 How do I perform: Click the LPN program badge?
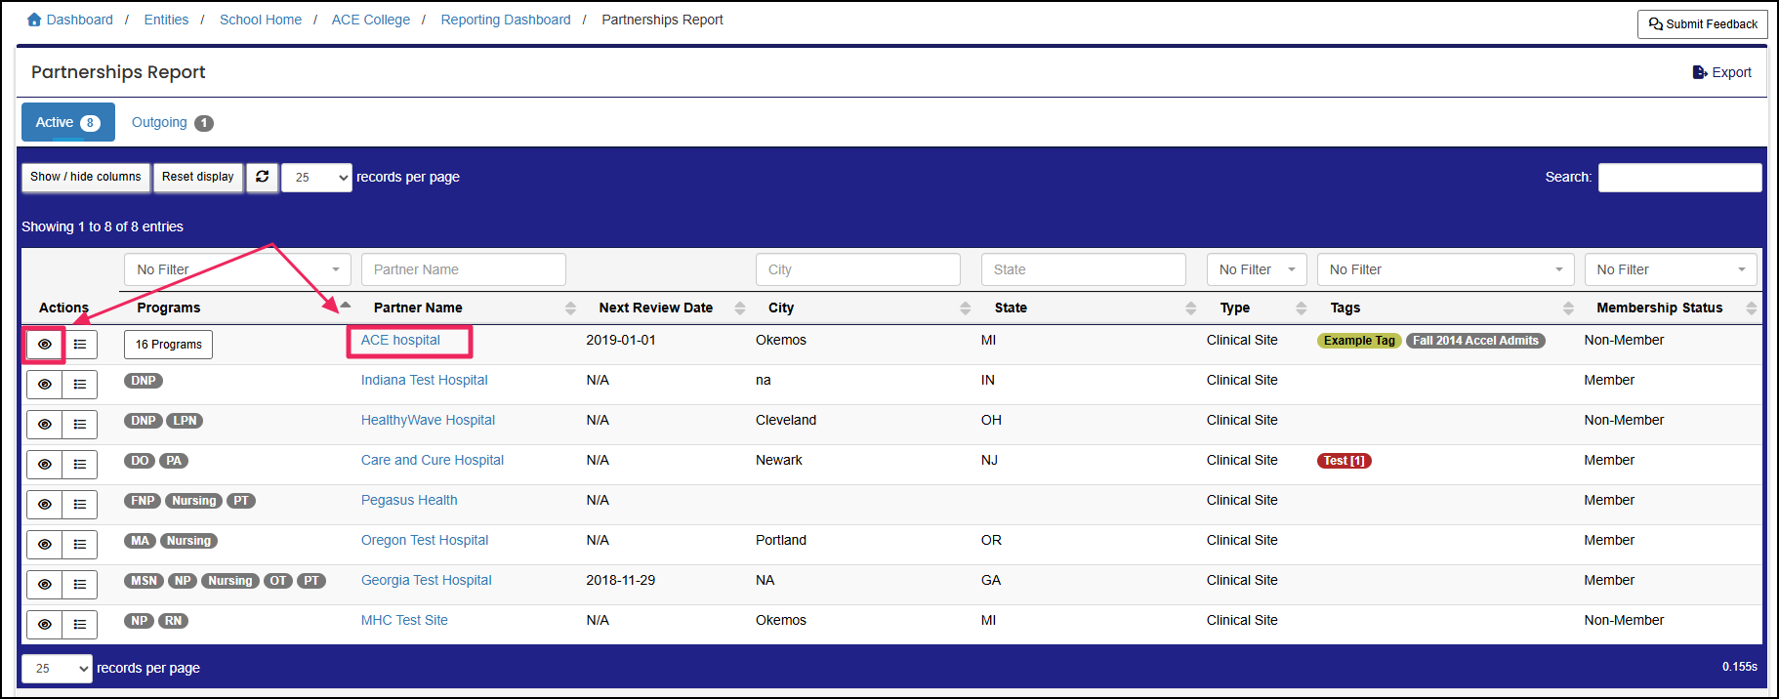pos(185,421)
